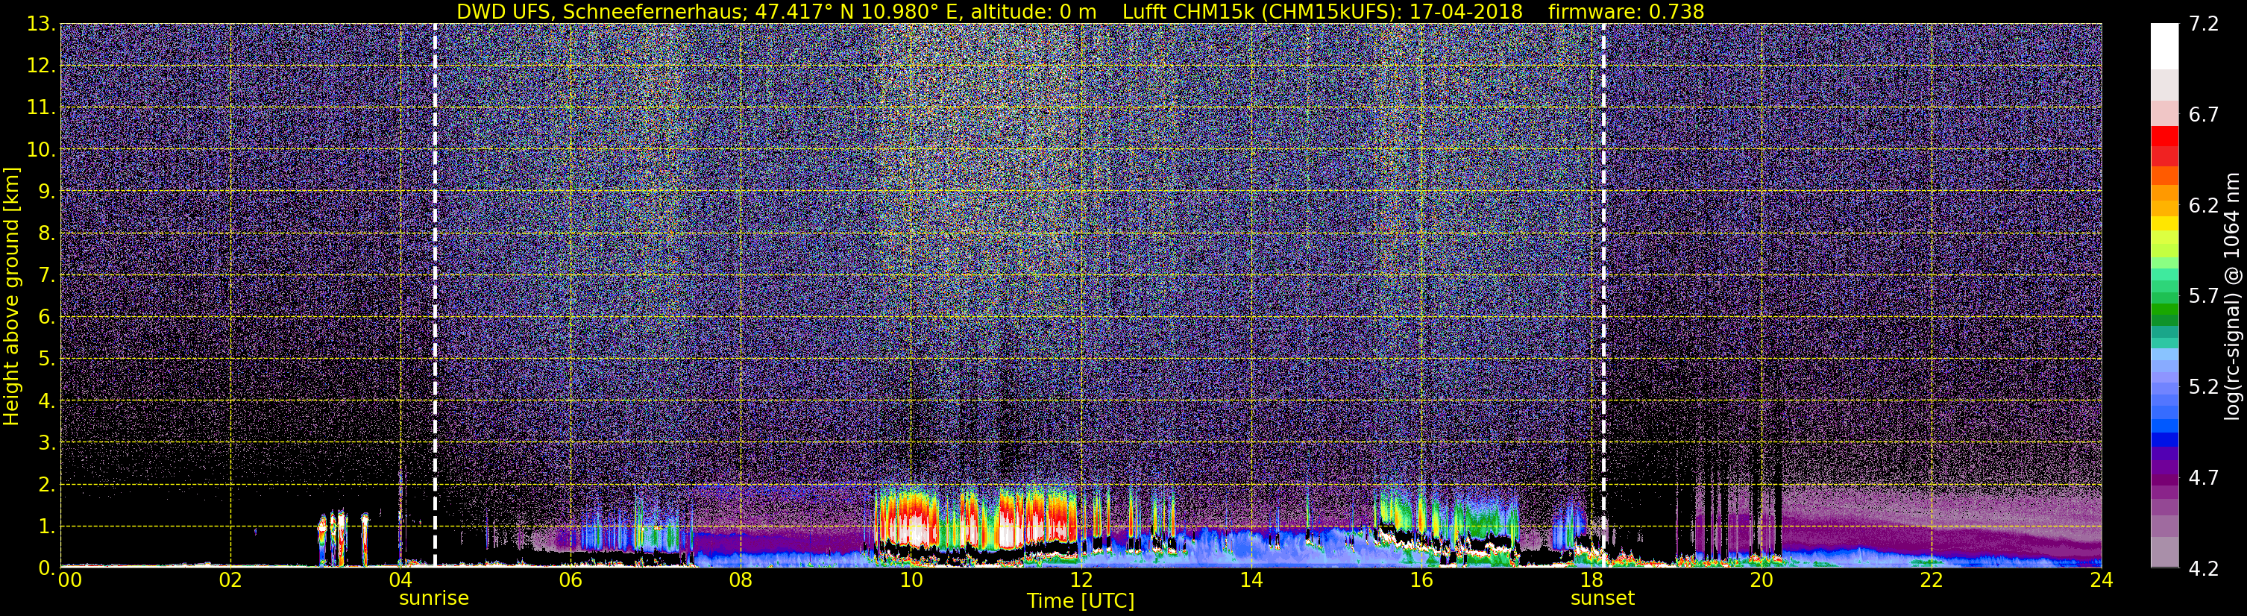Click the white dashed sunset marker line
This screenshot has height=616, width=2247.
click(x=1603, y=295)
